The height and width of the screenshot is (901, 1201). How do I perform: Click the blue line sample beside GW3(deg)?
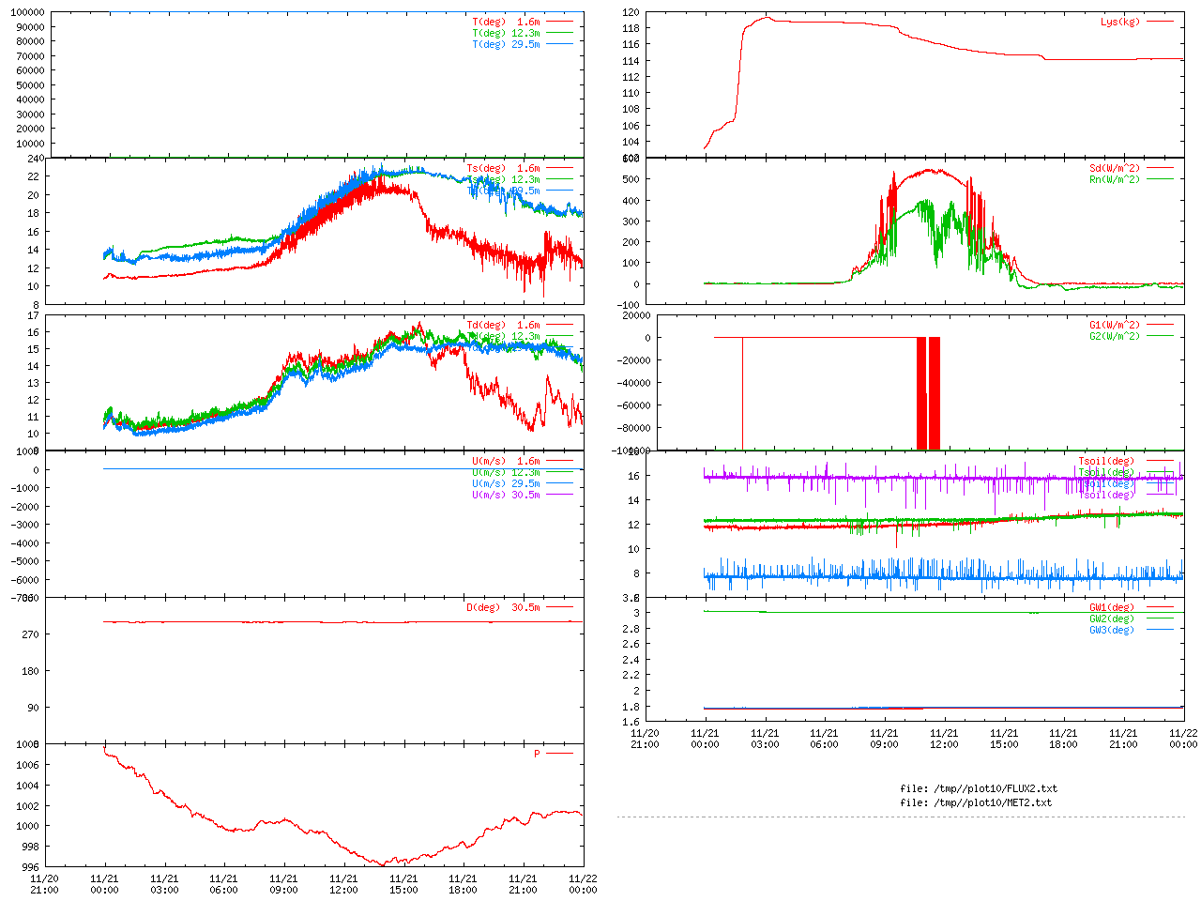pos(1160,630)
